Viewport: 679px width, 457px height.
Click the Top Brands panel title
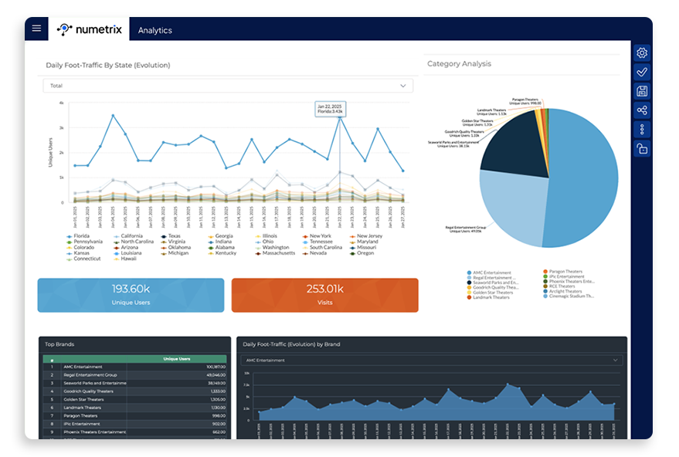[x=59, y=344]
